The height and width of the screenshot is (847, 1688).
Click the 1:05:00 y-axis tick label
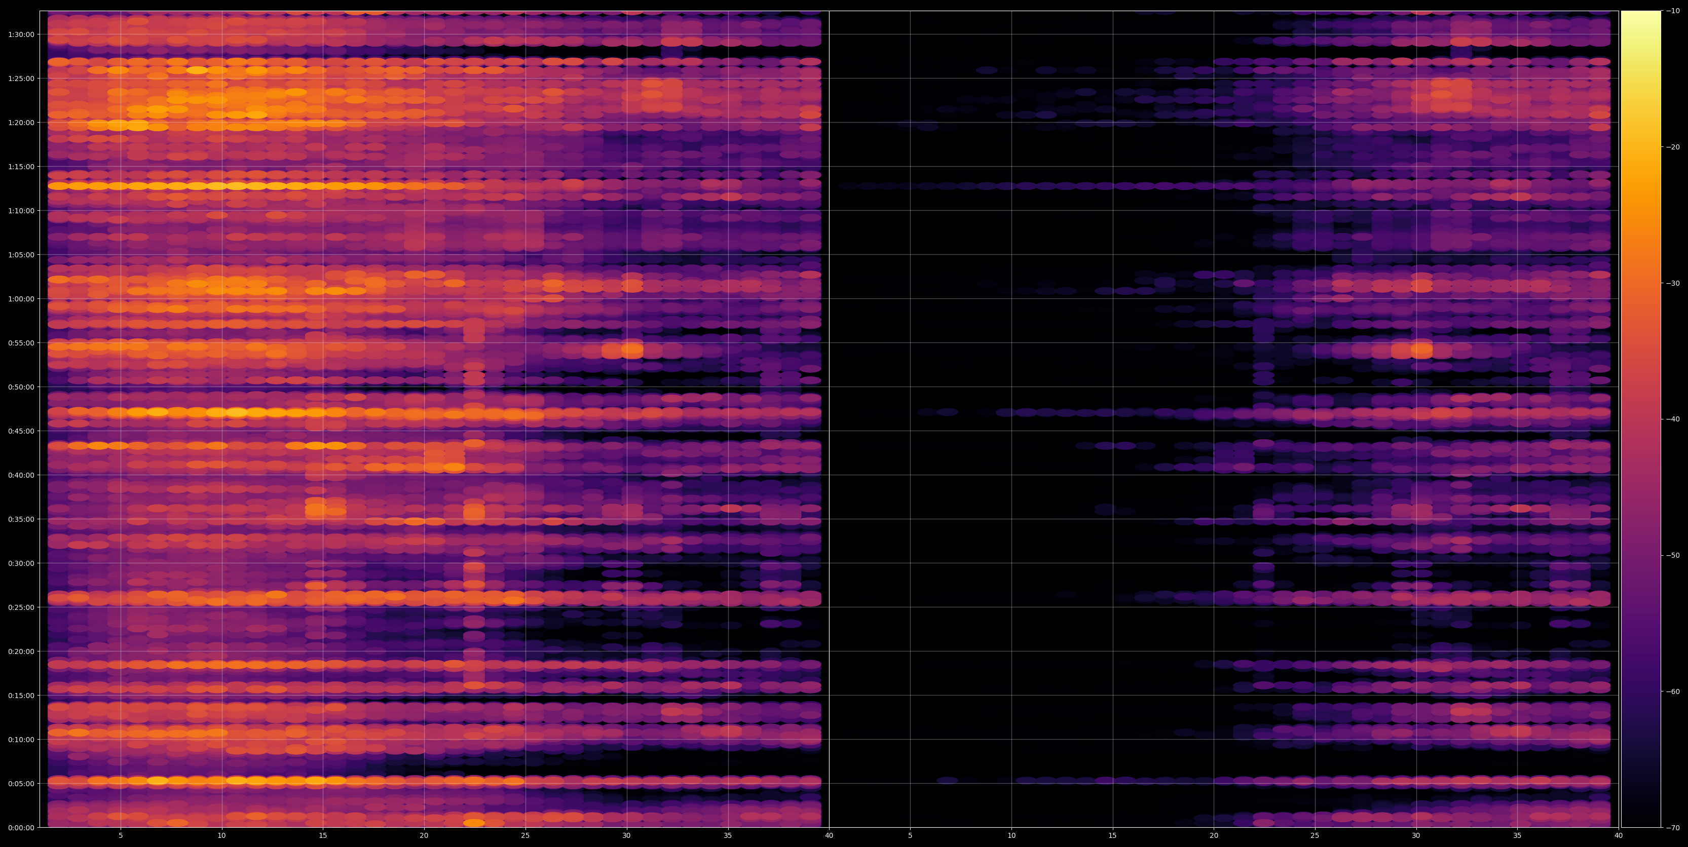(21, 255)
